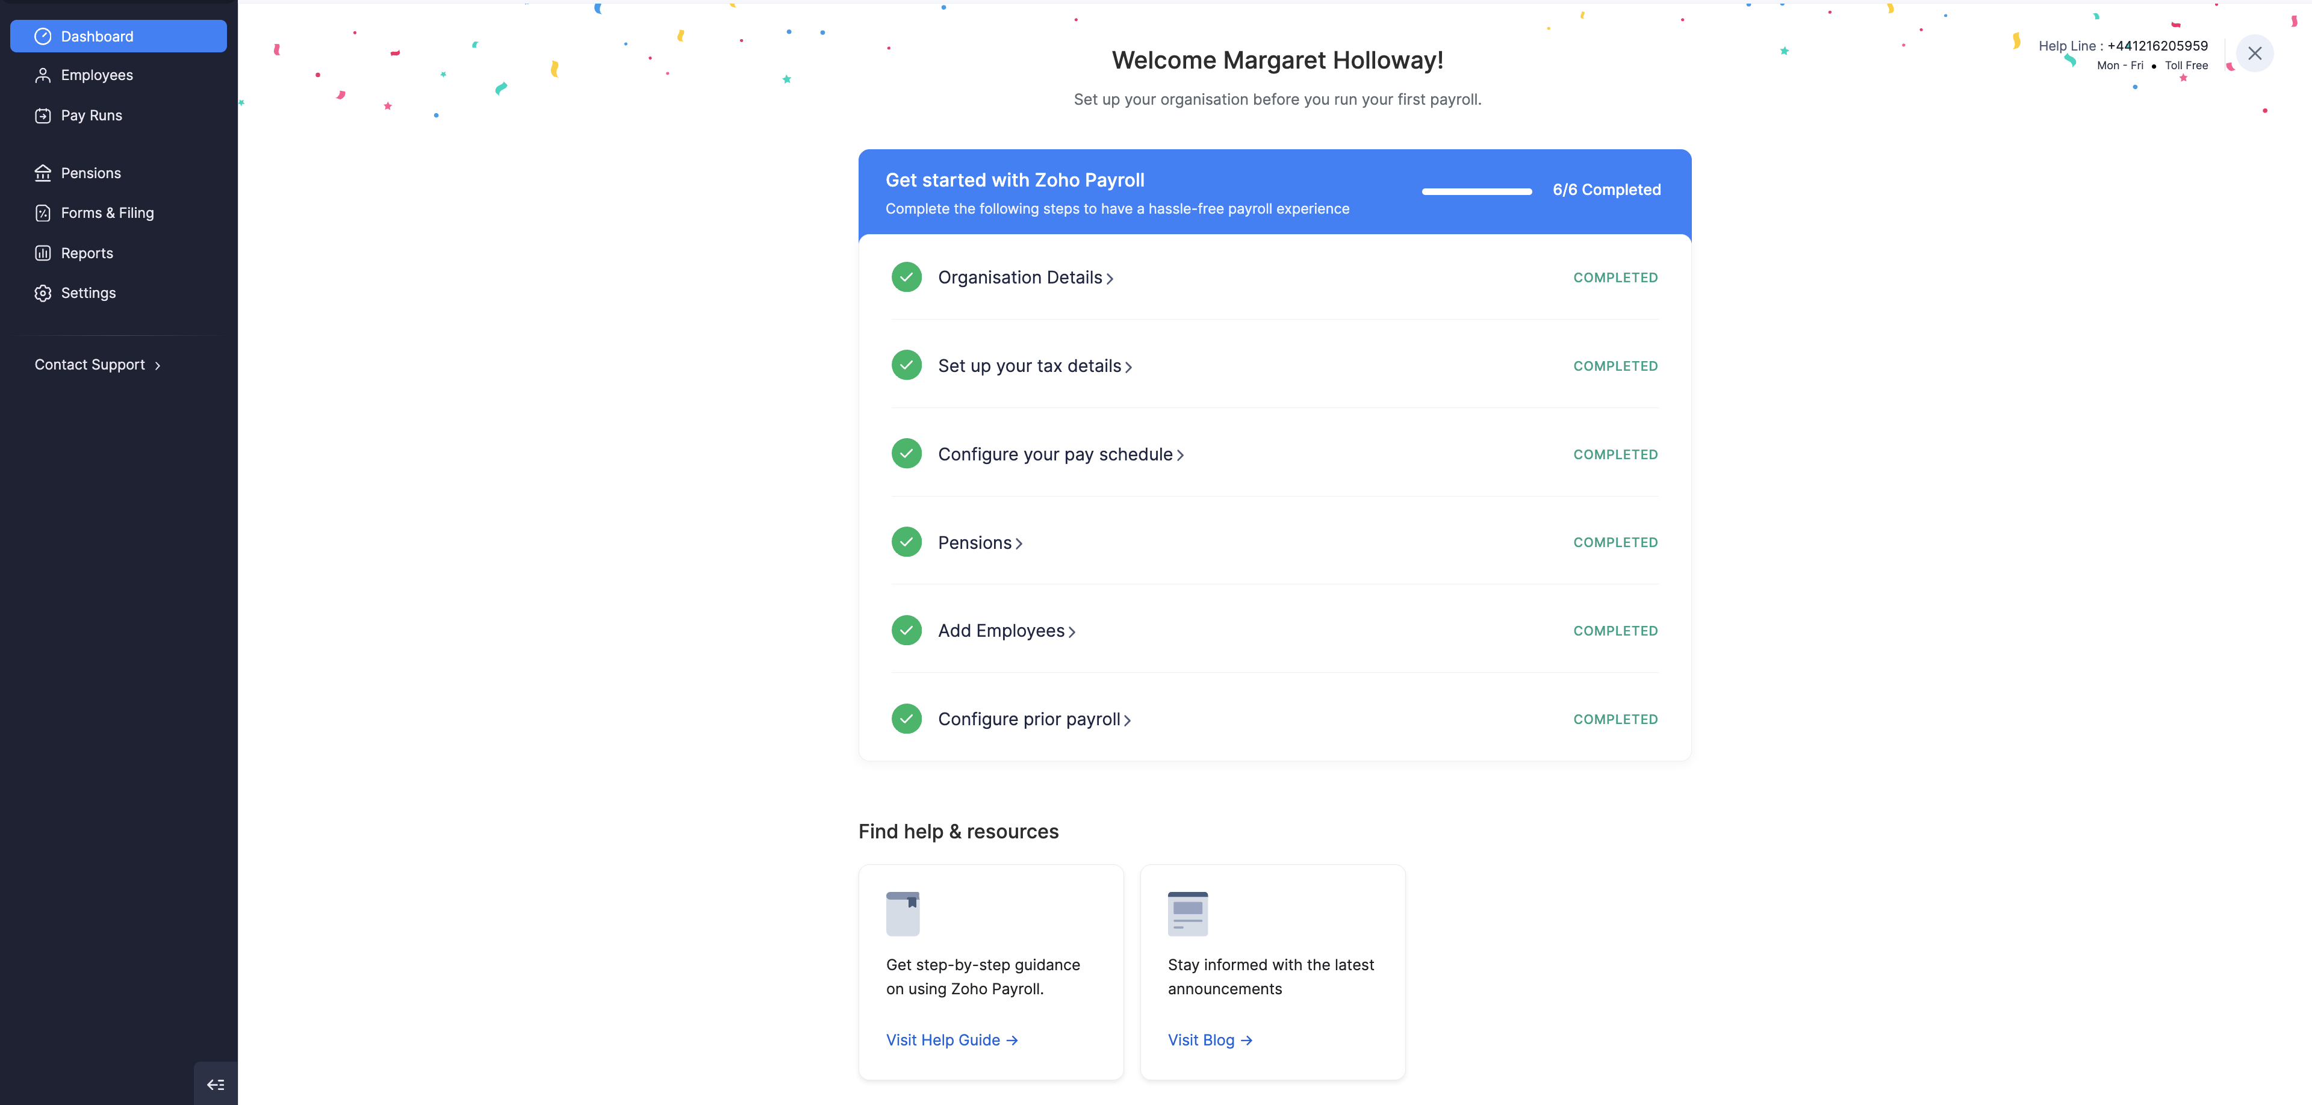
Task: Click the Help Line phone number
Action: click(2158, 46)
